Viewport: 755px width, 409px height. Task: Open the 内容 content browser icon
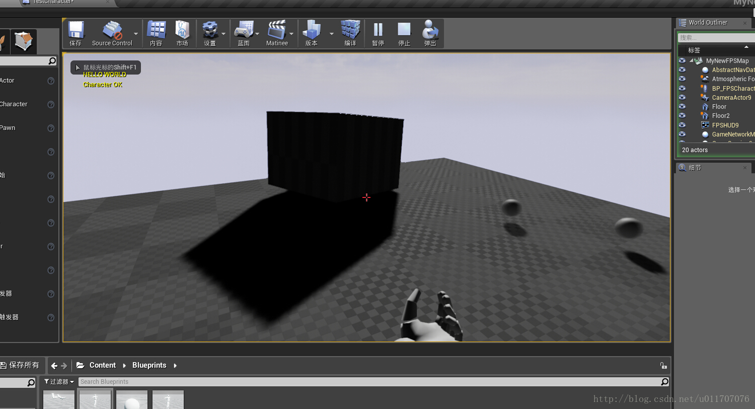tap(156, 30)
